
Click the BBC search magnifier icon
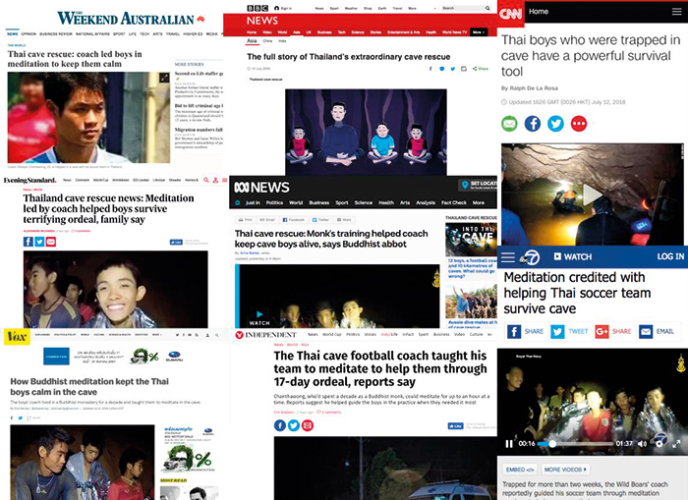487,8
